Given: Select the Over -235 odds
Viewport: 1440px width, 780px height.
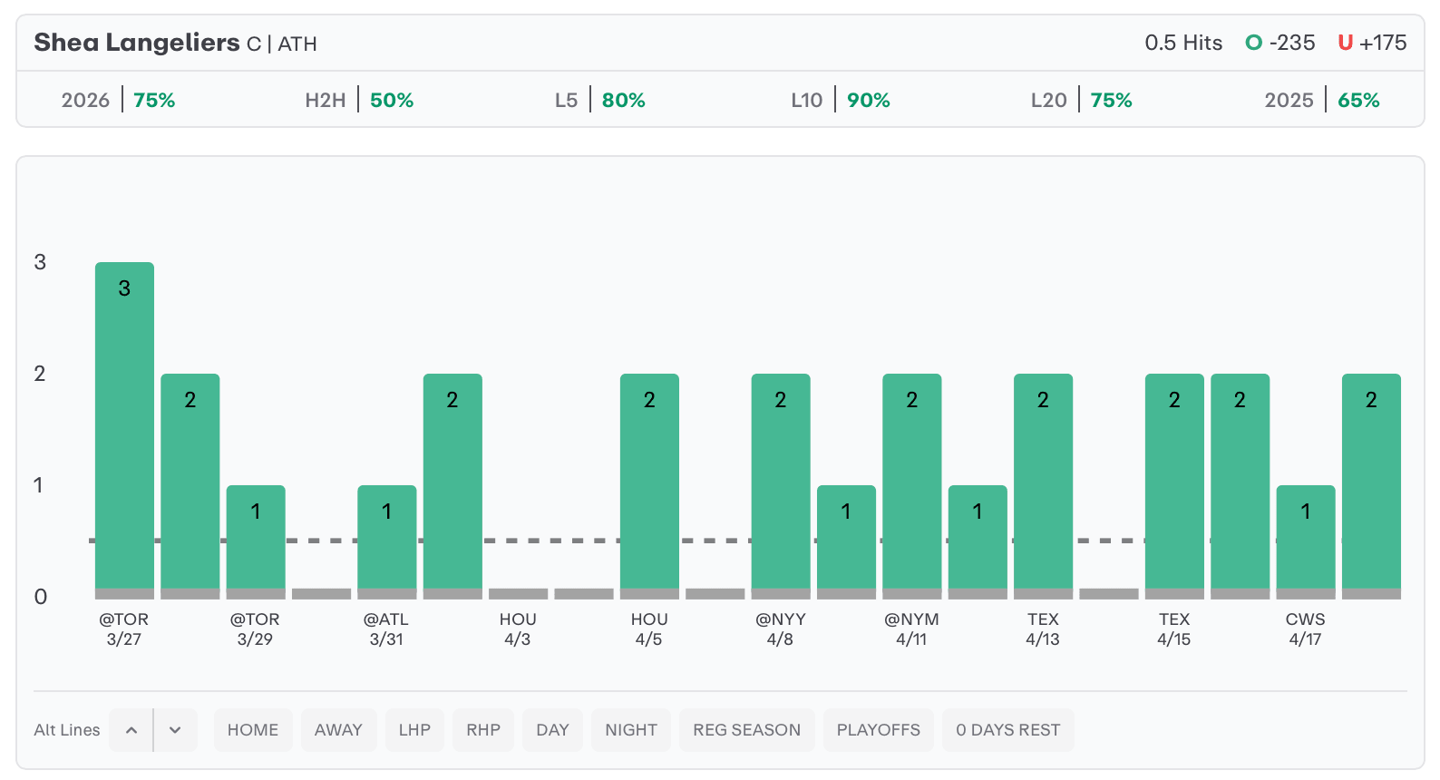Looking at the screenshot, I should click(1280, 43).
